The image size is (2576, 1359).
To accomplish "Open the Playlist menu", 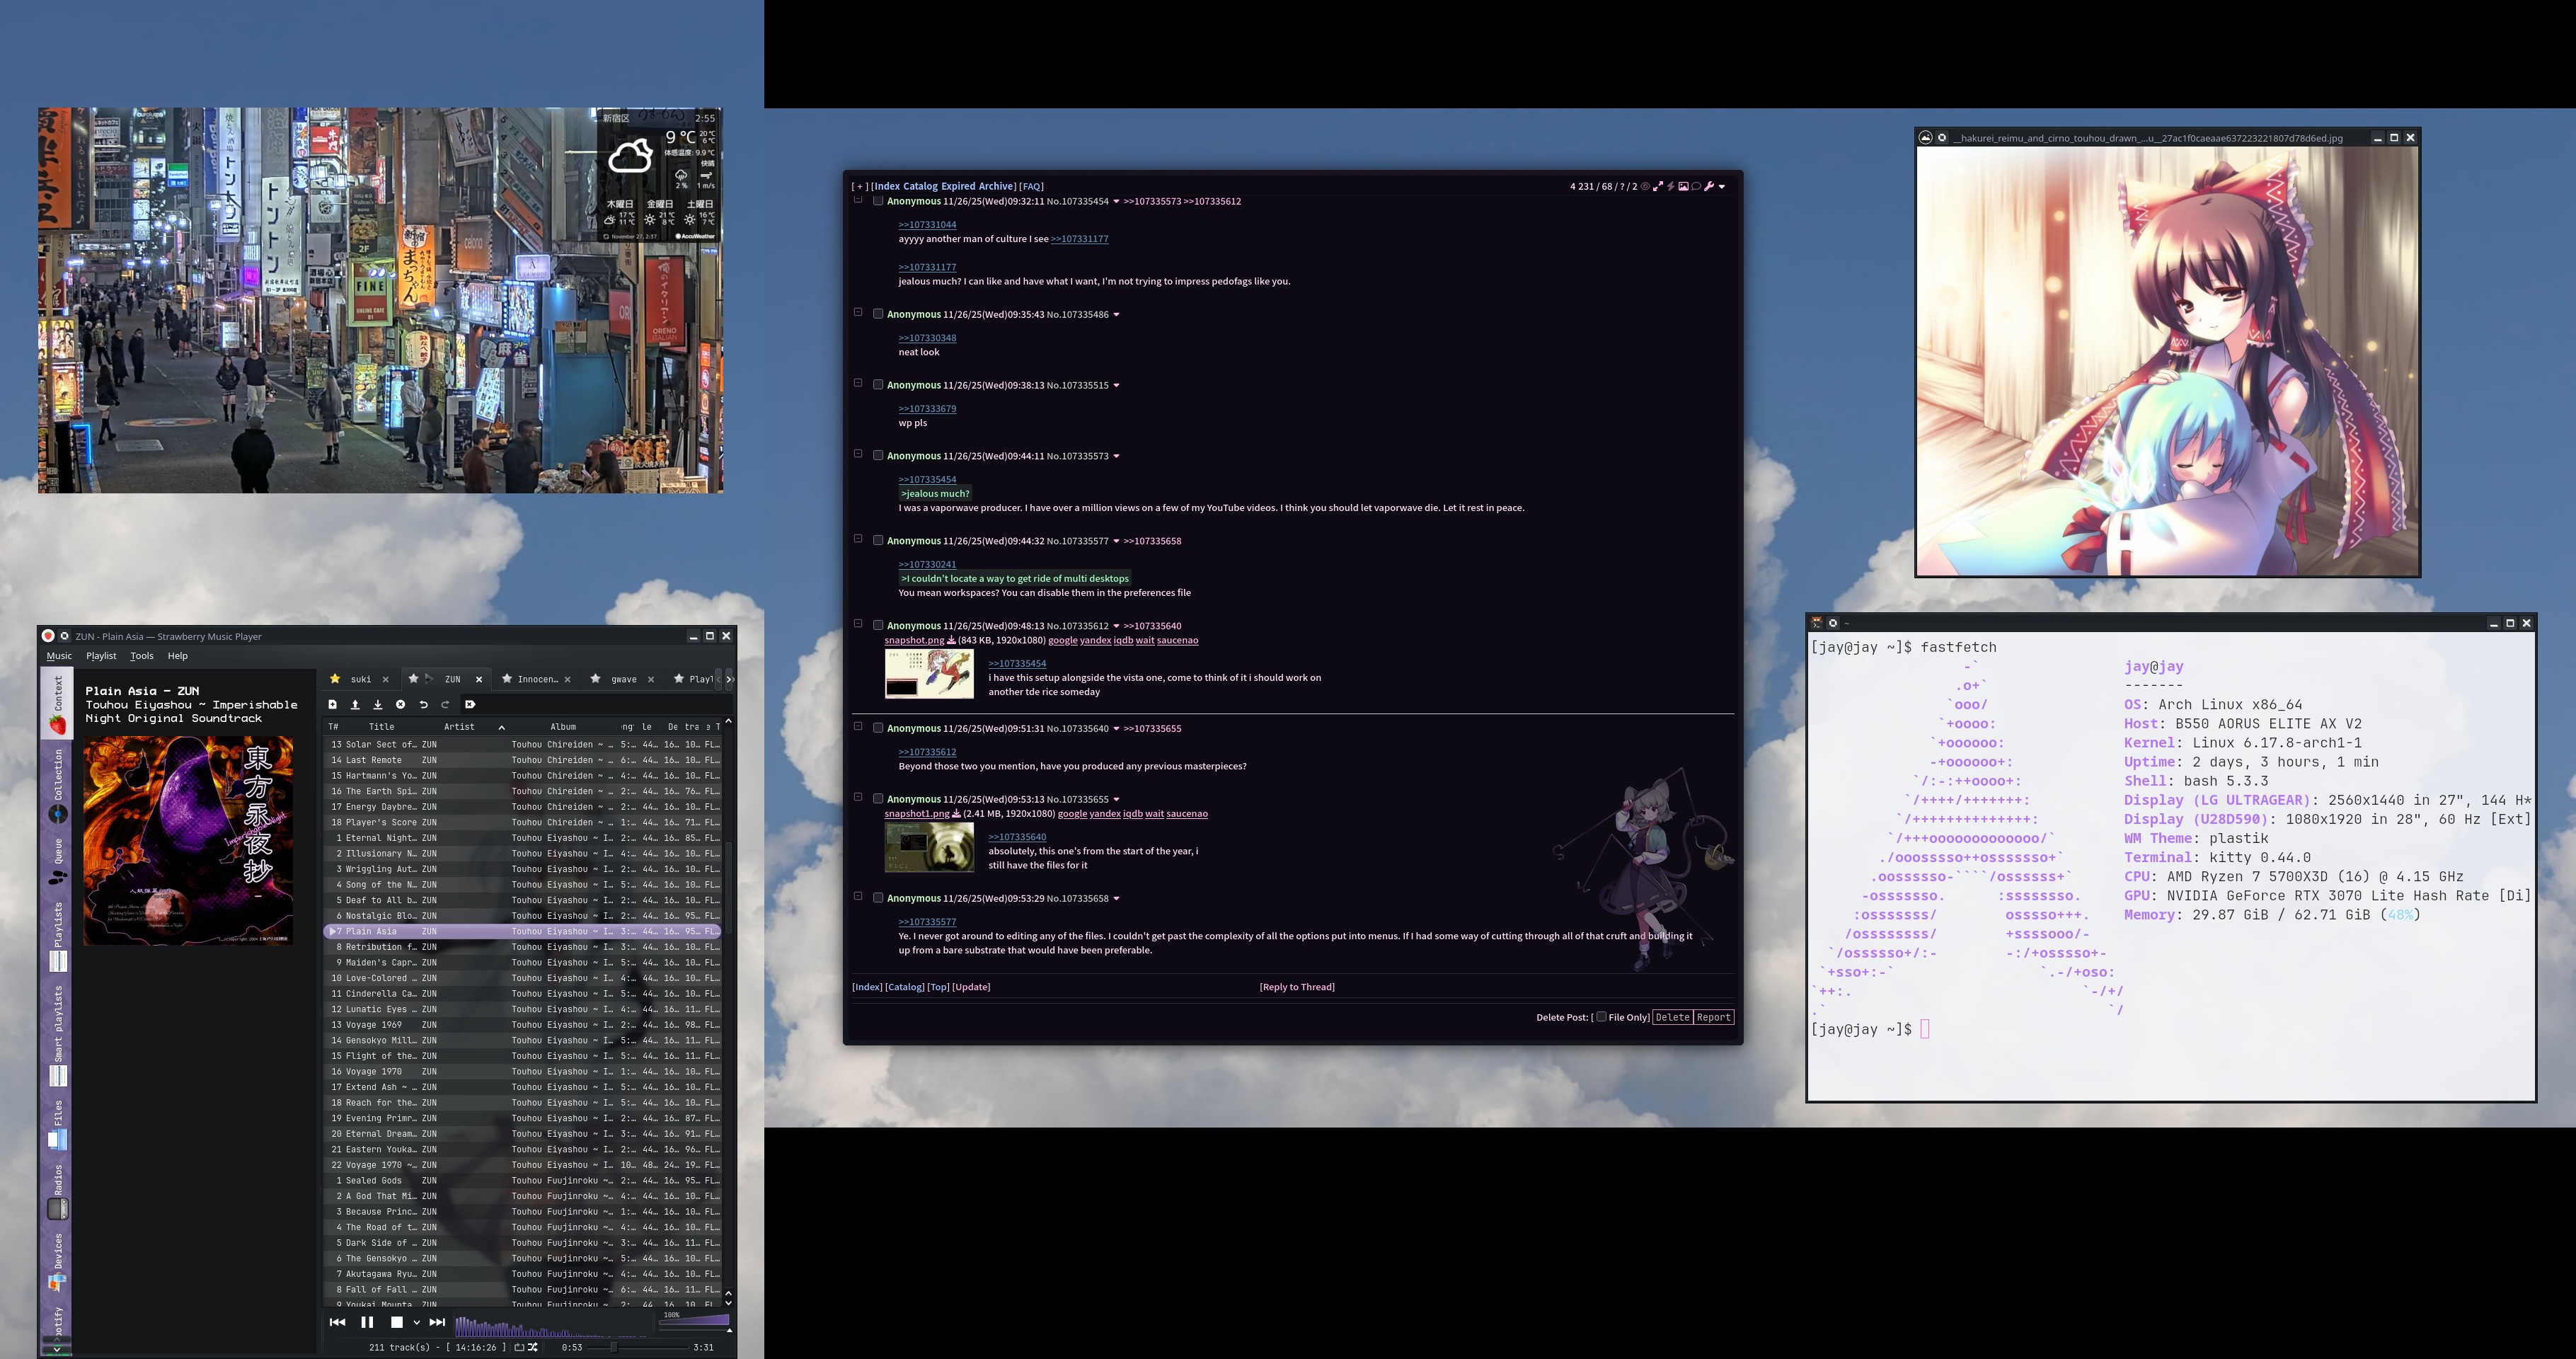I will click(x=101, y=656).
